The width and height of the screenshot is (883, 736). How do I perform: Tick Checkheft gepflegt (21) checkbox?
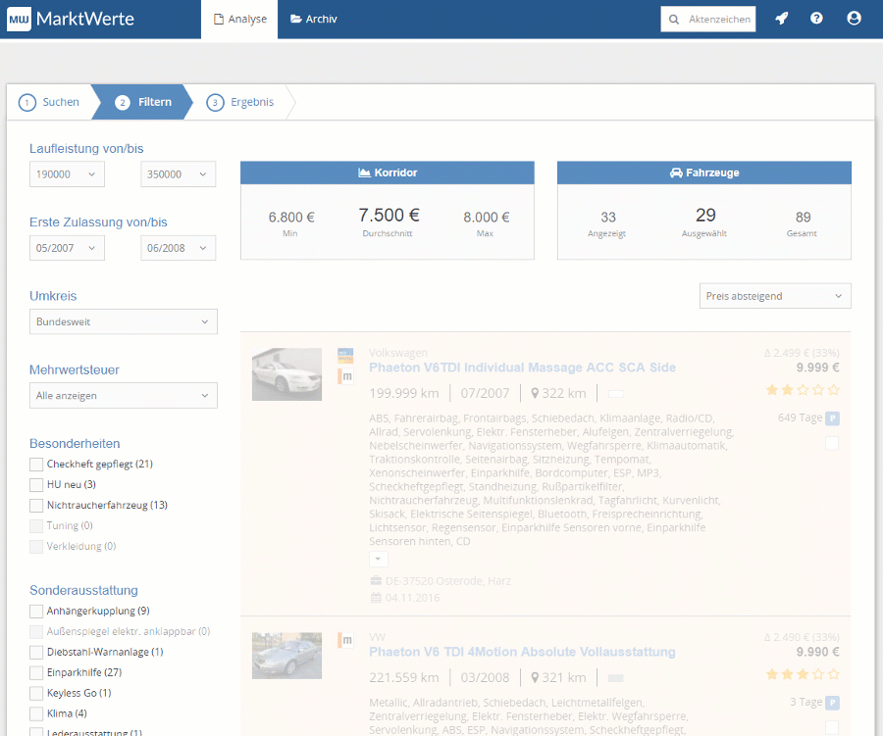(36, 465)
